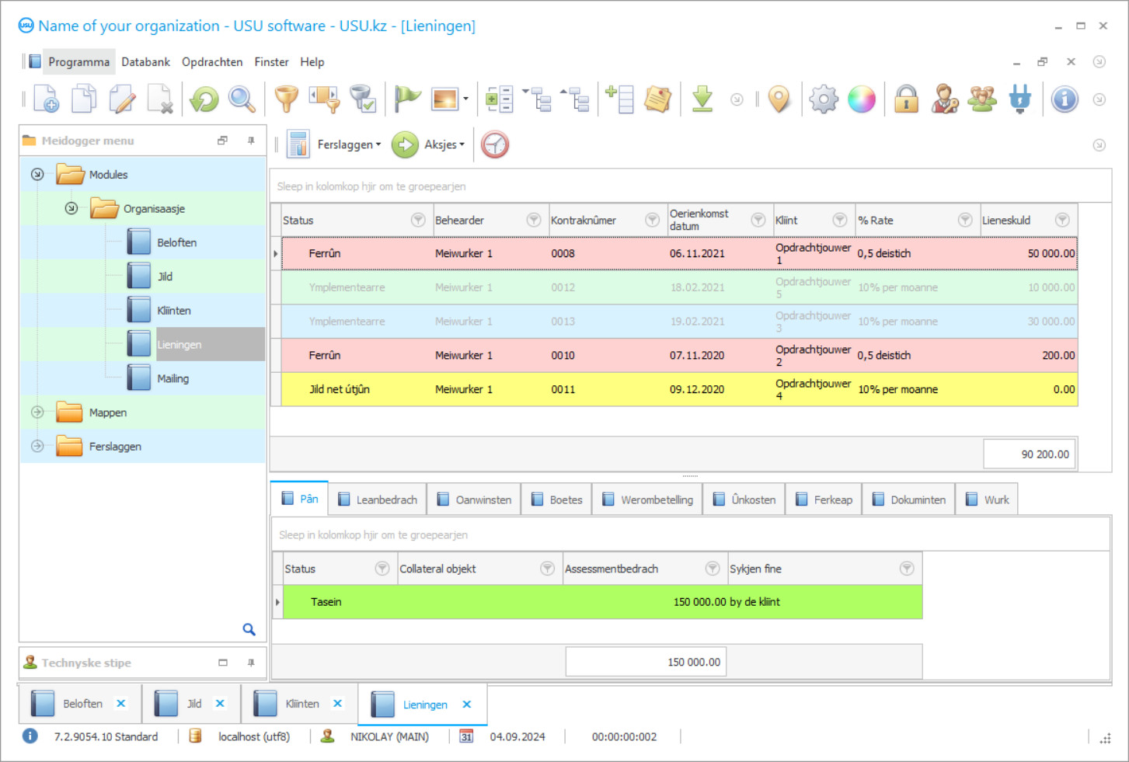This screenshot has width=1129, height=762.
Task: Toggle filter on the Lieneskuld column
Action: click(x=1061, y=220)
